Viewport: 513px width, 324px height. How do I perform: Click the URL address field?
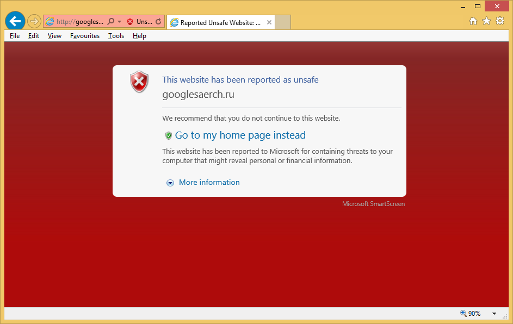[79, 22]
